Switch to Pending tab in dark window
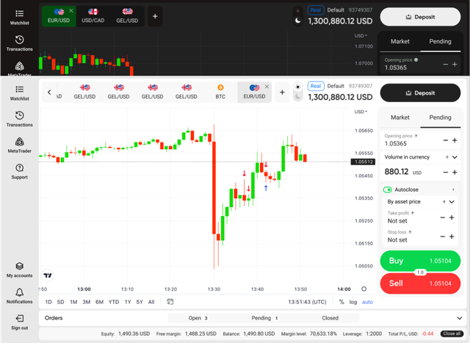The width and height of the screenshot is (470, 343). [440, 41]
